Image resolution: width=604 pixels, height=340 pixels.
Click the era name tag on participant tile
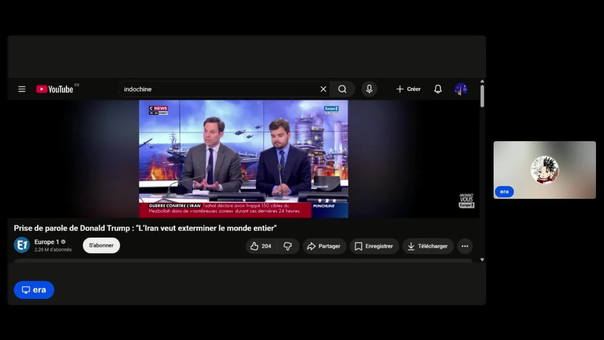click(504, 192)
